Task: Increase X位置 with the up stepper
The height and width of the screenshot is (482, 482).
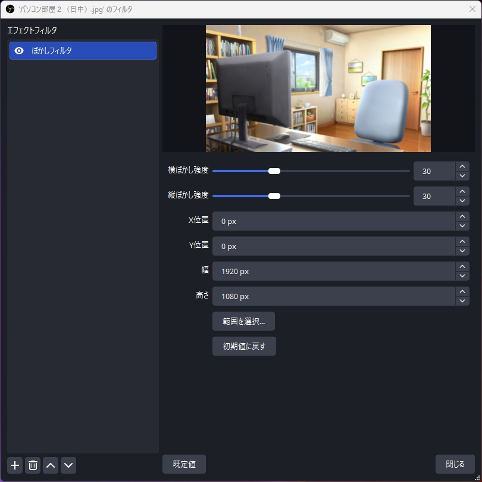Action: [x=462, y=216]
